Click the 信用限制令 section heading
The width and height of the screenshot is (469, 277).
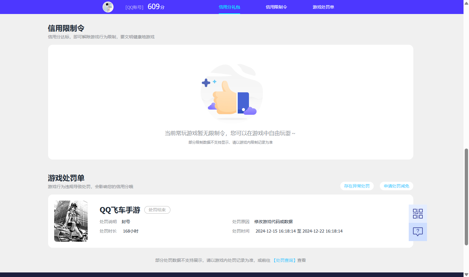(x=66, y=28)
